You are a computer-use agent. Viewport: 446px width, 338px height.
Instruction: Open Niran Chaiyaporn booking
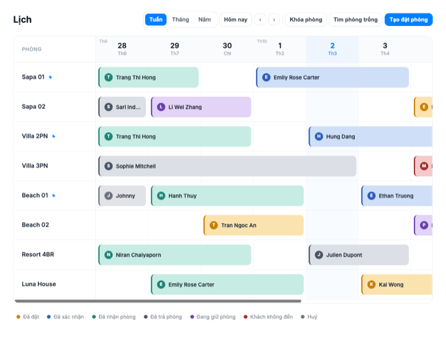[175, 255]
